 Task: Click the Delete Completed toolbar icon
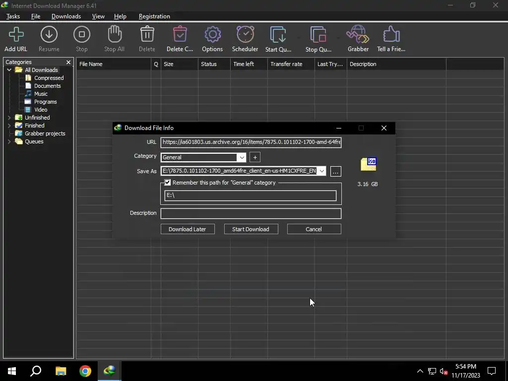(x=180, y=34)
